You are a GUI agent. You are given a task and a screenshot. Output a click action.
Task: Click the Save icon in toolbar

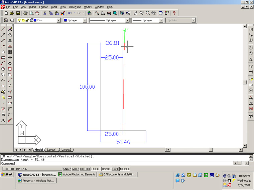(x=18, y=13)
